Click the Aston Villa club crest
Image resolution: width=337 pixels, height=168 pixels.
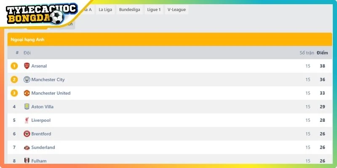click(27, 107)
